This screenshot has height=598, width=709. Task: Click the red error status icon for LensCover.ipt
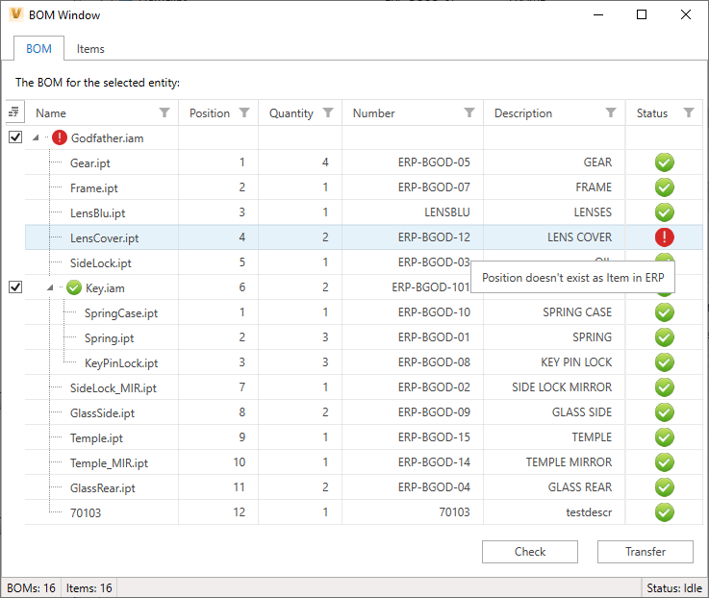pos(664,237)
